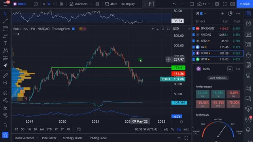Toggle the favorites star toolbar

click(x=5, y=135)
